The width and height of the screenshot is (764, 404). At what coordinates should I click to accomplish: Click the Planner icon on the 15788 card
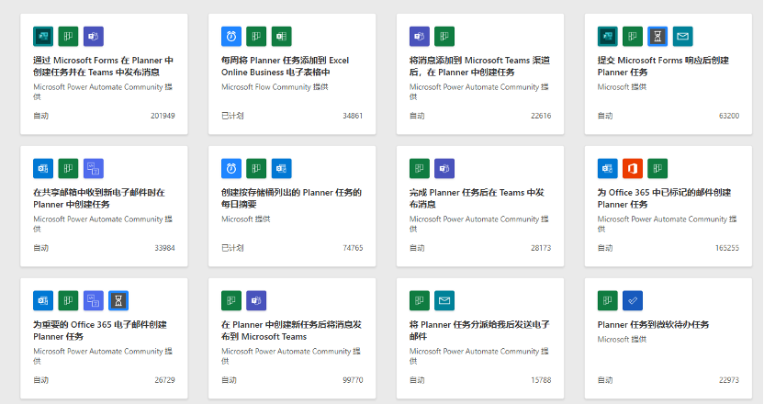(419, 300)
